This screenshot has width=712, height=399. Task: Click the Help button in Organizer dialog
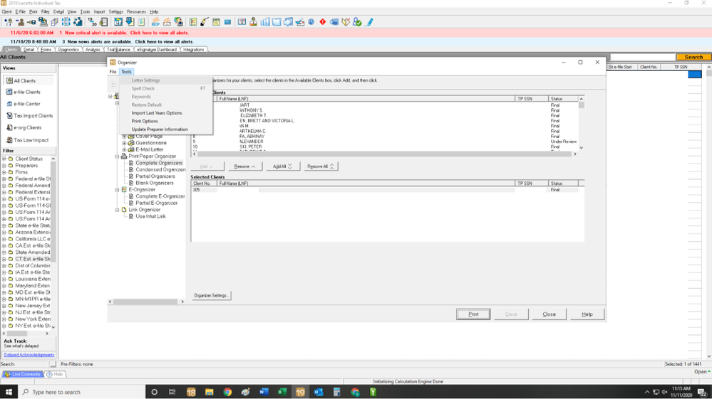click(x=587, y=314)
